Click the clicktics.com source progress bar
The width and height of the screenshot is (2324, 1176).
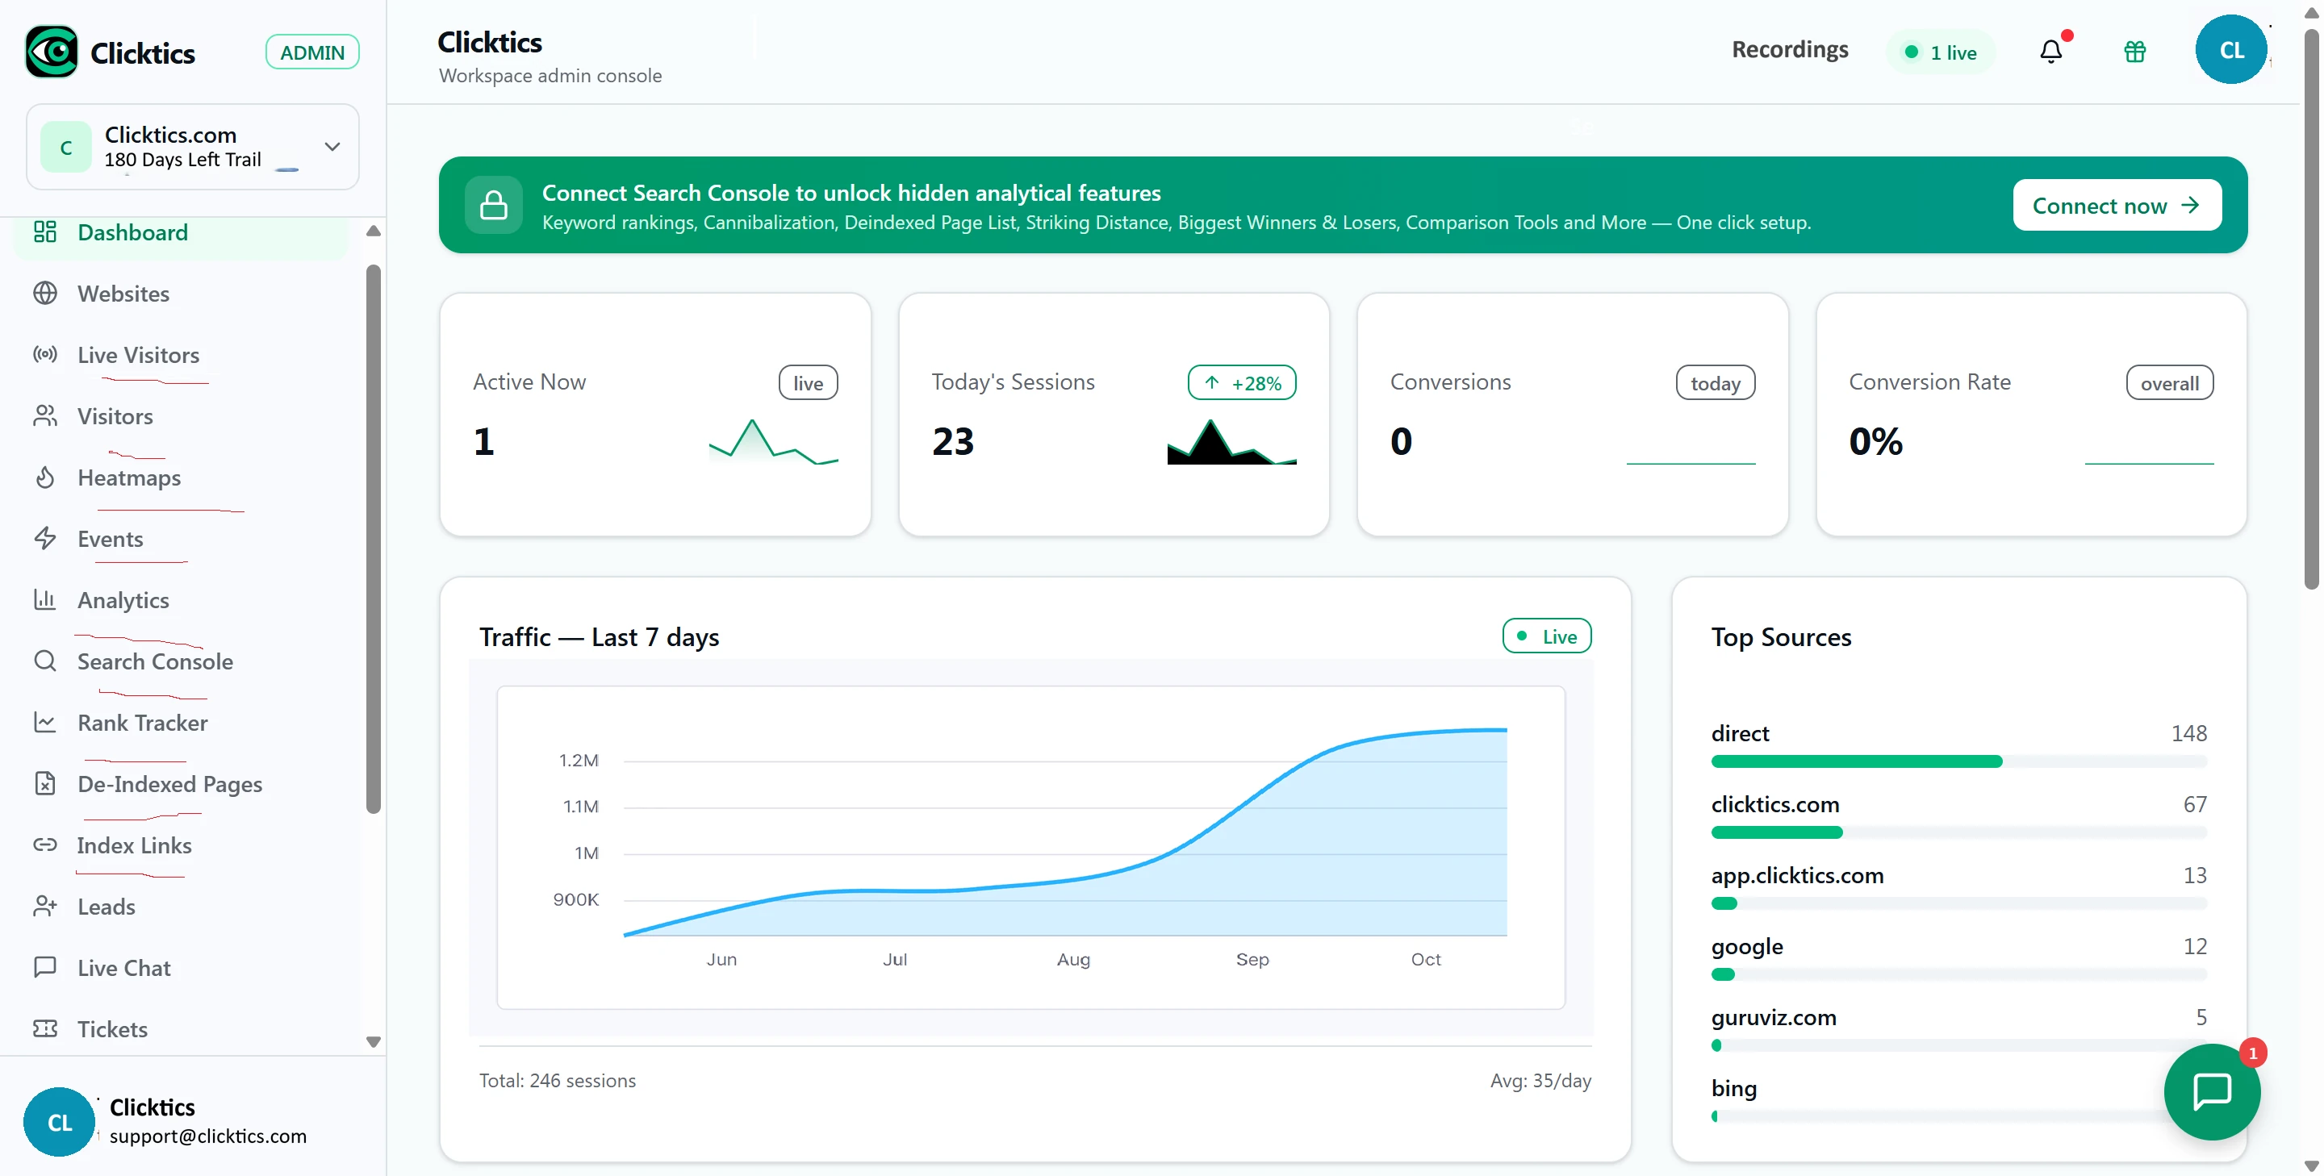(x=1958, y=833)
